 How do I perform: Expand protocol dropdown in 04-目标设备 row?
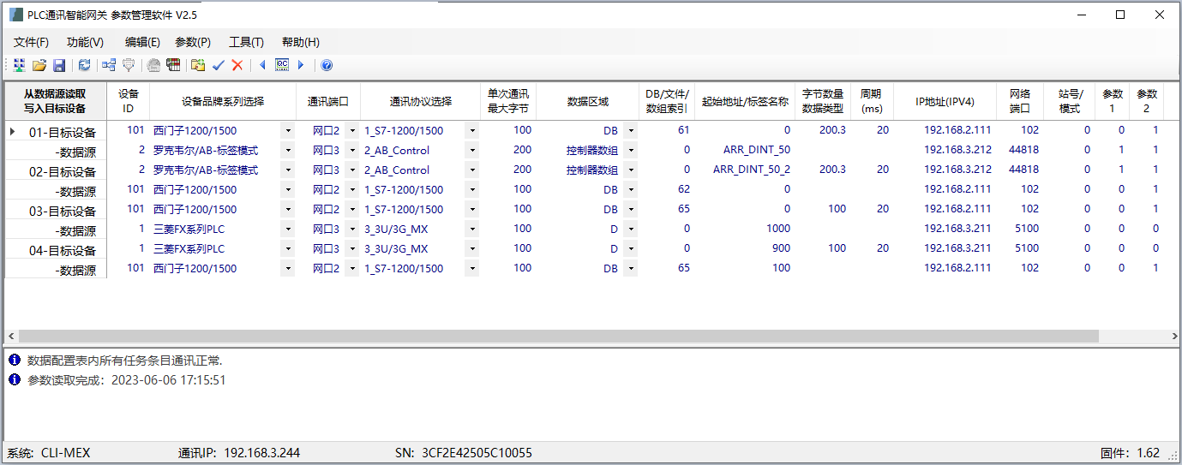pos(471,249)
